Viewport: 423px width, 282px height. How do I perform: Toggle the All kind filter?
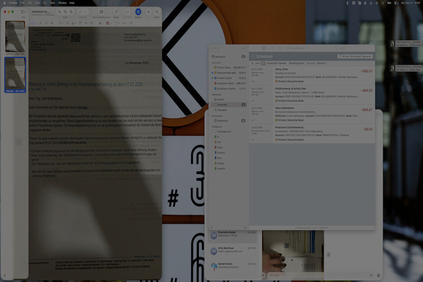(x=263, y=63)
